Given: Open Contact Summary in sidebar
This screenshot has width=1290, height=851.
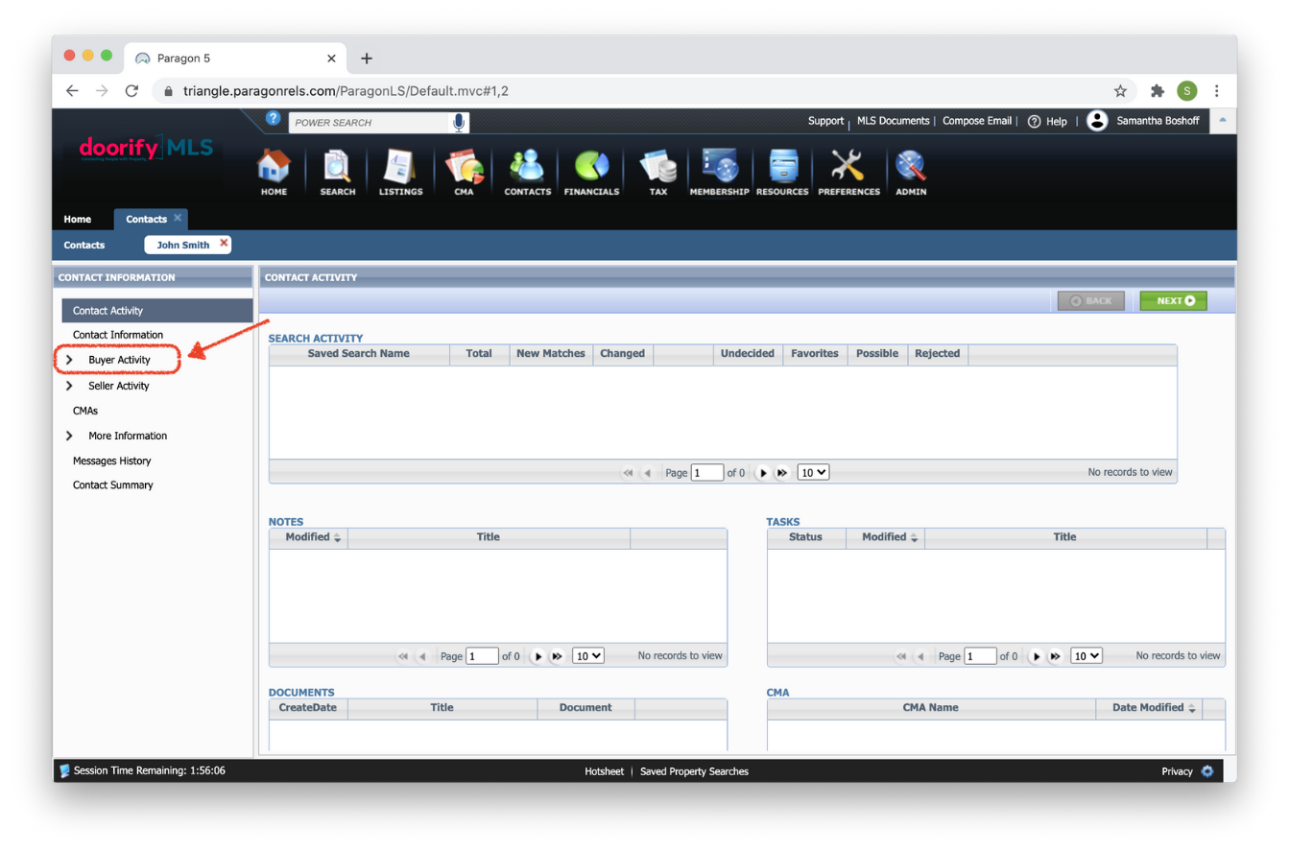Looking at the screenshot, I should pyautogui.click(x=113, y=485).
